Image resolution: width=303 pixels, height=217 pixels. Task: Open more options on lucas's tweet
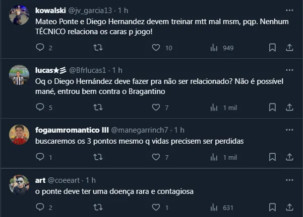pos(289,69)
